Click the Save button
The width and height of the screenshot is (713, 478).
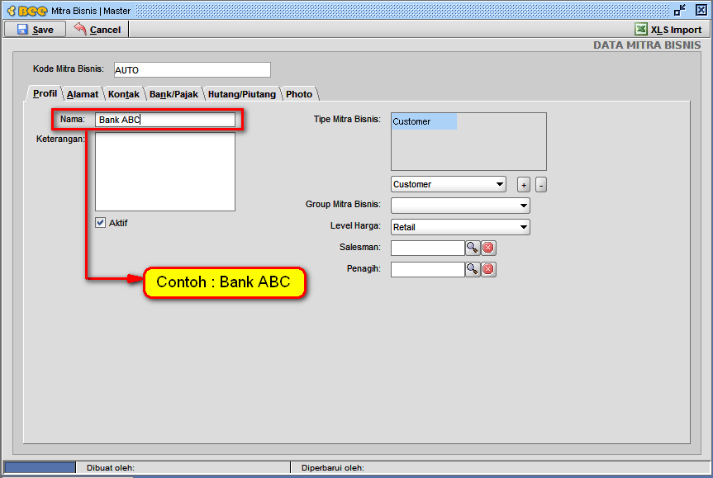click(x=36, y=30)
